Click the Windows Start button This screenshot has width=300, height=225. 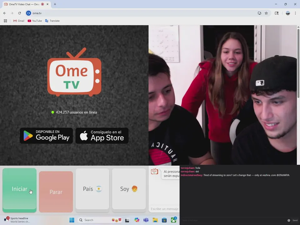click(x=72, y=220)
